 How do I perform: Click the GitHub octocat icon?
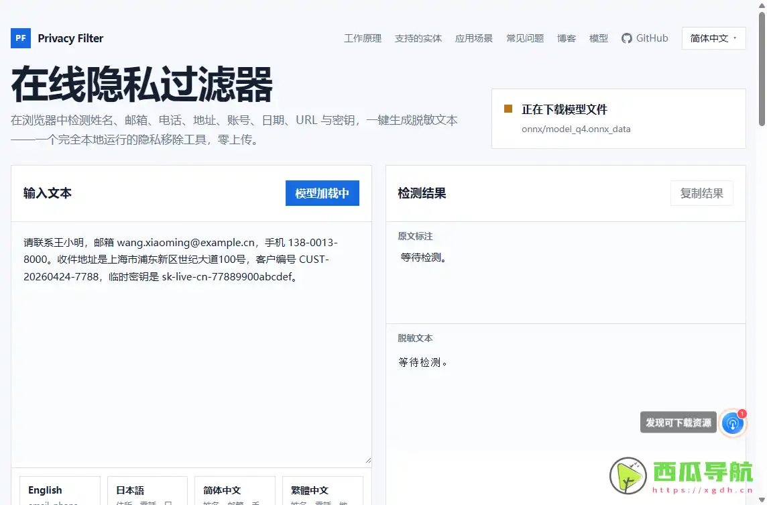point(627,38)
